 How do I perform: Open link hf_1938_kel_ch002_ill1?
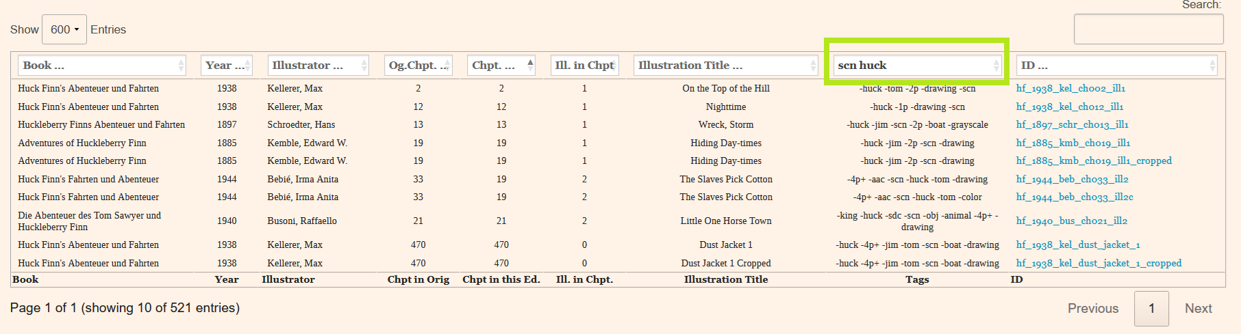coord(1070,89)
